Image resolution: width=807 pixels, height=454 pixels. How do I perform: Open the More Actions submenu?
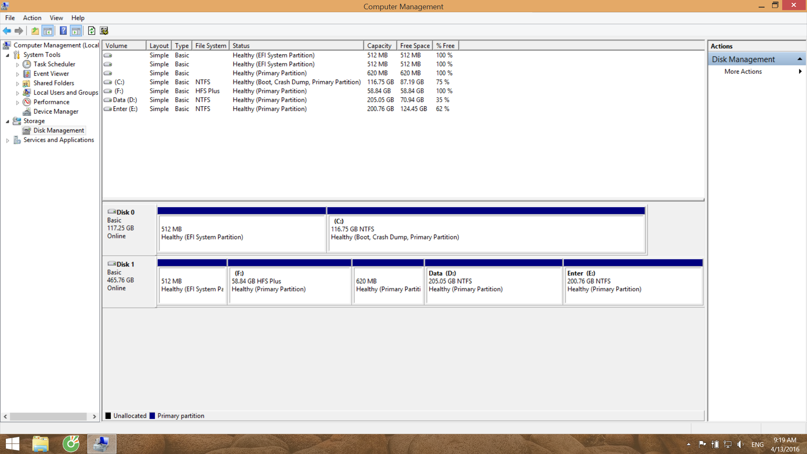(743, 71)
